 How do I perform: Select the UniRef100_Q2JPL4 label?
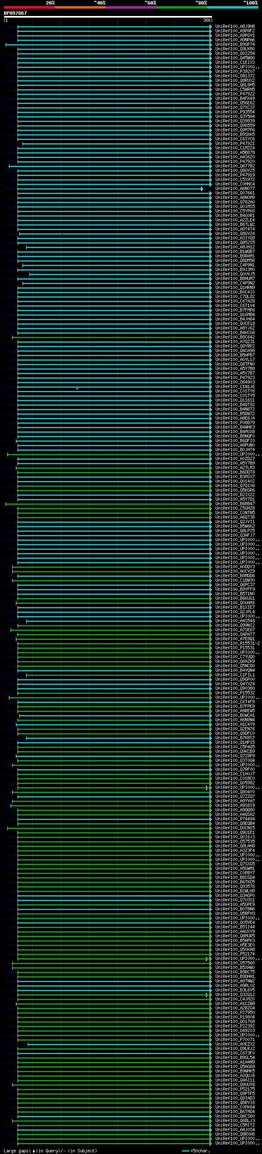235,612
